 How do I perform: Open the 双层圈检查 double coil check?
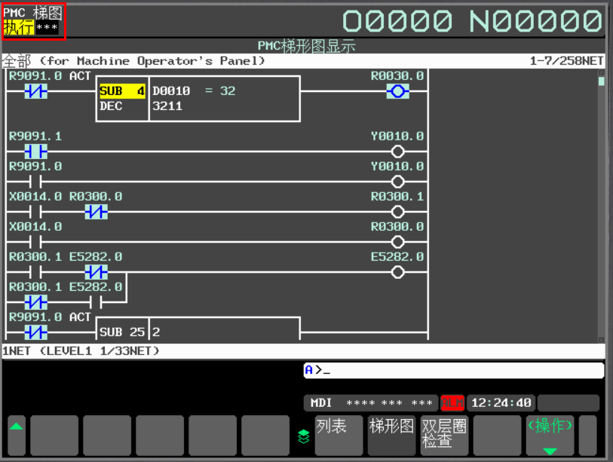click(444, 435)
